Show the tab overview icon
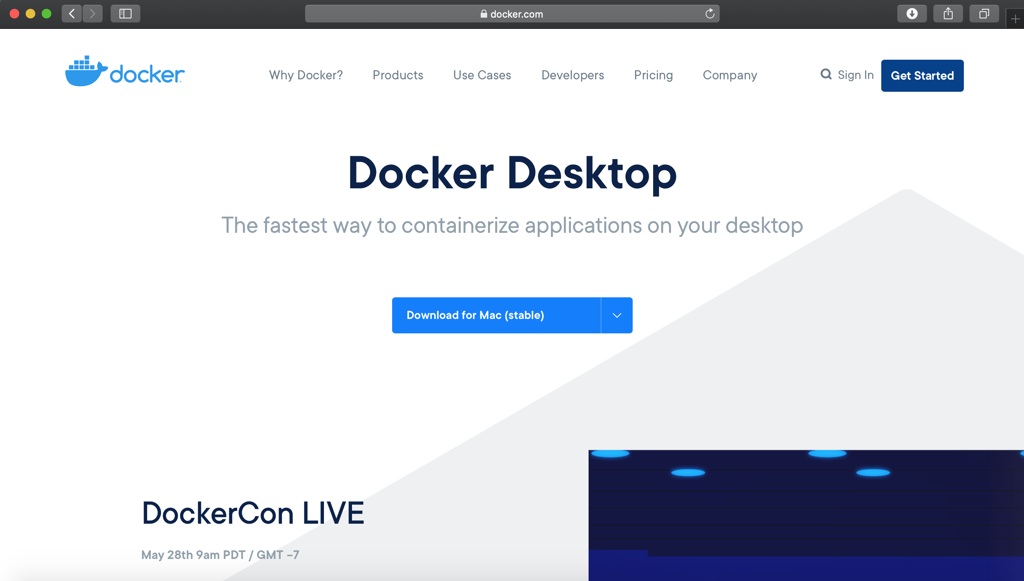1024x581 pixels. point(984,14)
